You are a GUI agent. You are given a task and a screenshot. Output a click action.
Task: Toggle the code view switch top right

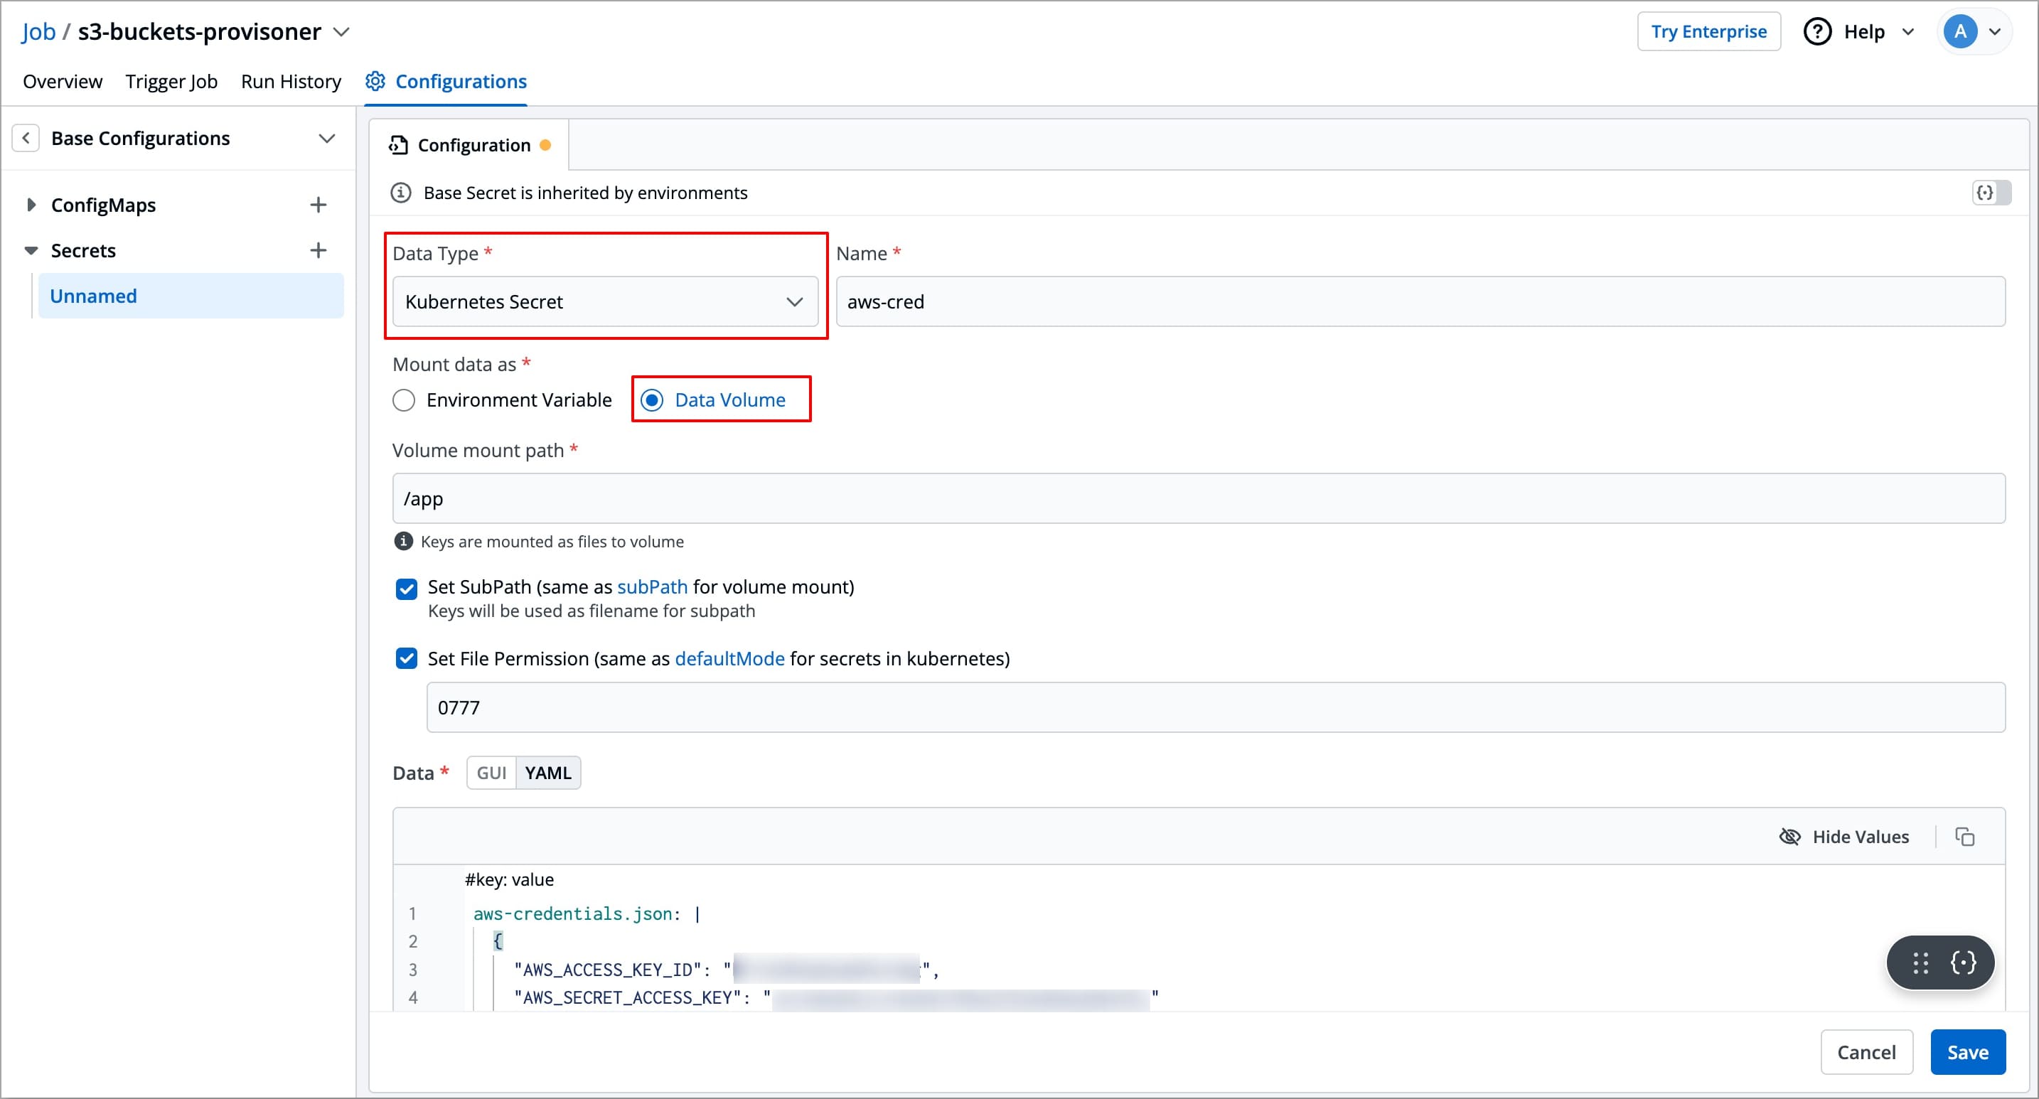pyautogui.click(x=1991, y=192)
